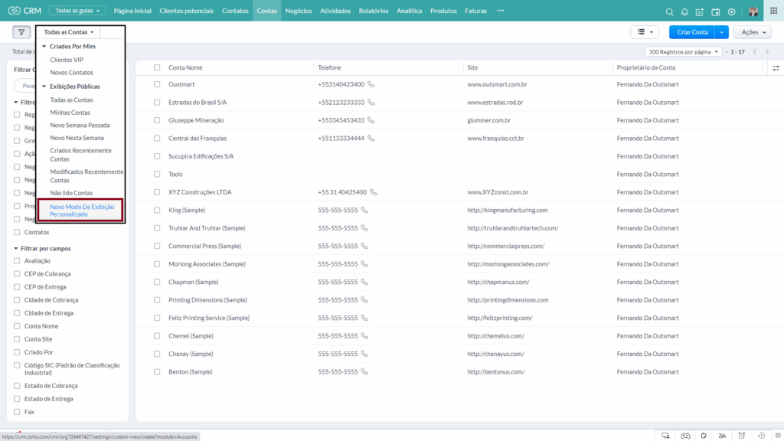Choose Clientes VIP view
Viewport: 784px width, 441px height.
(x=67, y=60)
